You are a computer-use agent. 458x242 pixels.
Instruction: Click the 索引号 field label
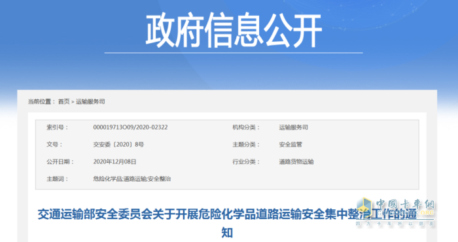58,128
